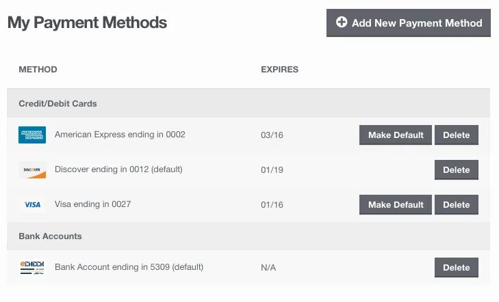The image size is (499, 302).
Task: Set Visa ending 0027 as default
Action: pos(396,204)
